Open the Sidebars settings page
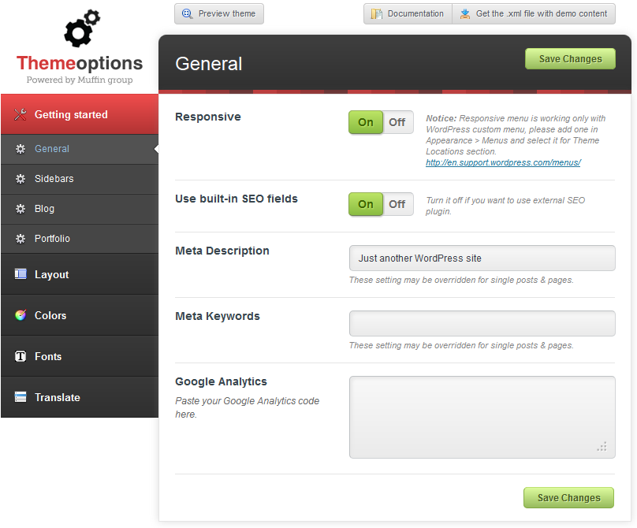The width and height of the screenshot is (637, 528). coord(80,179)
